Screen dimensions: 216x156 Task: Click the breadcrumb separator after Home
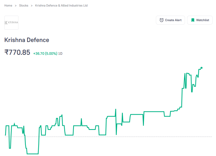tap(15, 5)
